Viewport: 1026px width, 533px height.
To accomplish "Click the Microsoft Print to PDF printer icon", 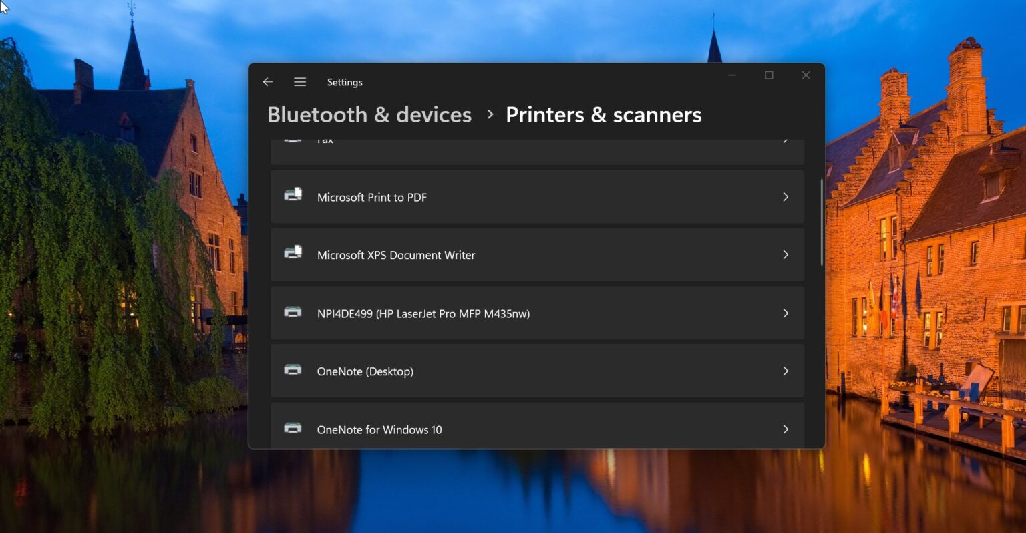I will click(x=293, y=195).
